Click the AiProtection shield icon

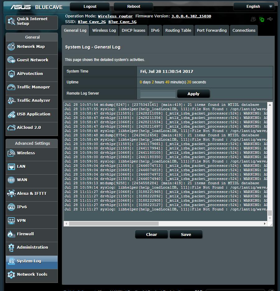[x=11, y=74]
